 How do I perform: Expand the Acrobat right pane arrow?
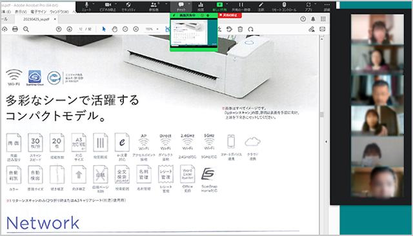click(x=326, y=142)
